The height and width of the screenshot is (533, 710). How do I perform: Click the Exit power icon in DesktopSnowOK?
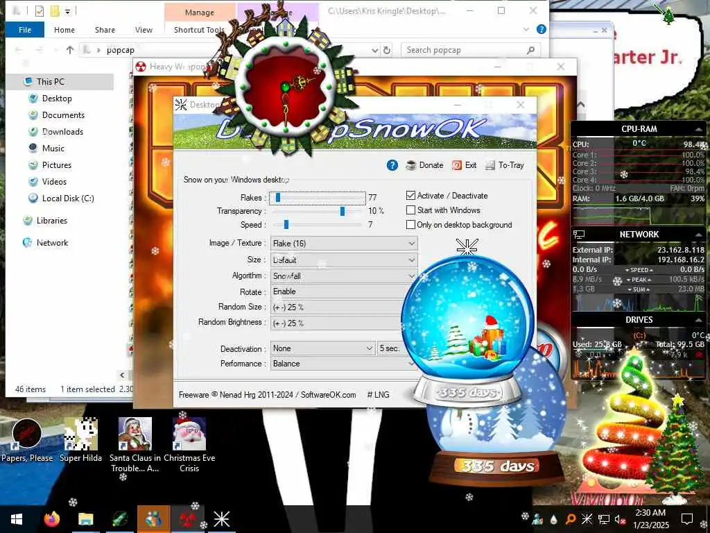click(x=456, y=165)
